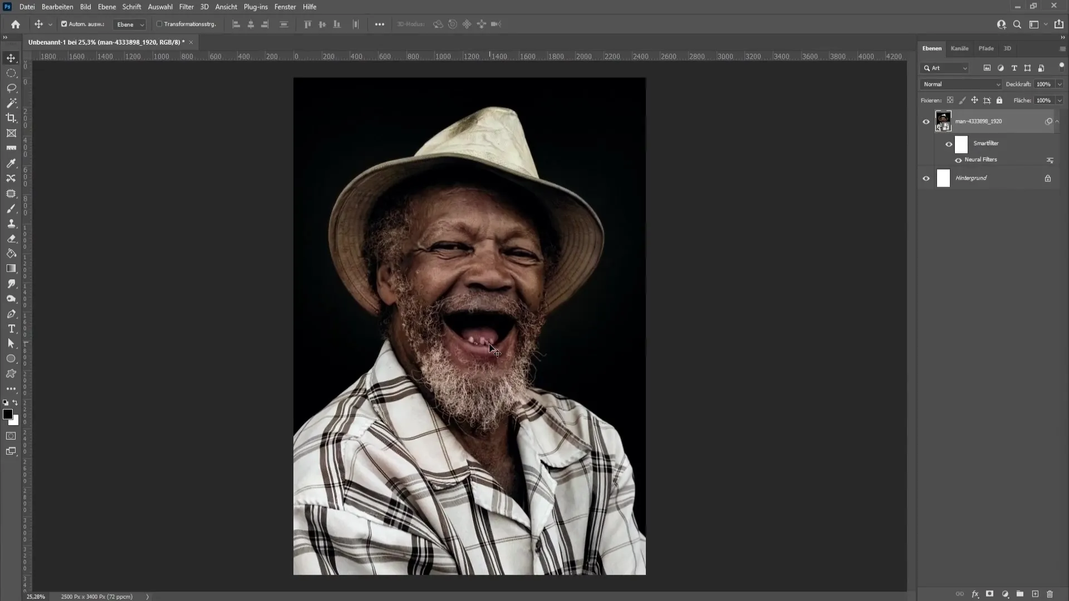This screenshot has height=601, width=1069.
Task: Select the Lasso tool
Action: tap(11, 87)
